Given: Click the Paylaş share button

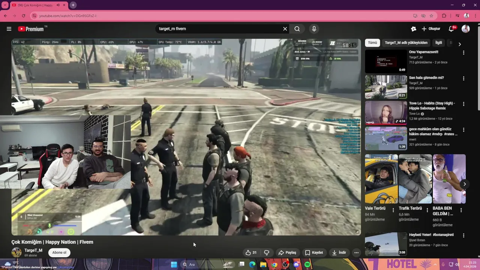Looking at the screenshot, I should tap(287, 252).
